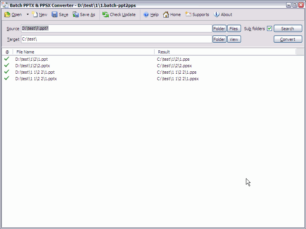This screenshot has height=229, width=306.
Task: Click result C:\test\1 1\2 2\1.pps
Action: [177, 72]
